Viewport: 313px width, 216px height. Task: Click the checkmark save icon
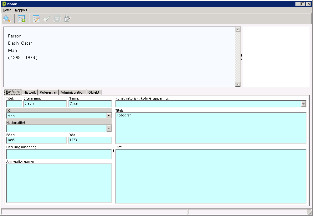tap(47, 19)
